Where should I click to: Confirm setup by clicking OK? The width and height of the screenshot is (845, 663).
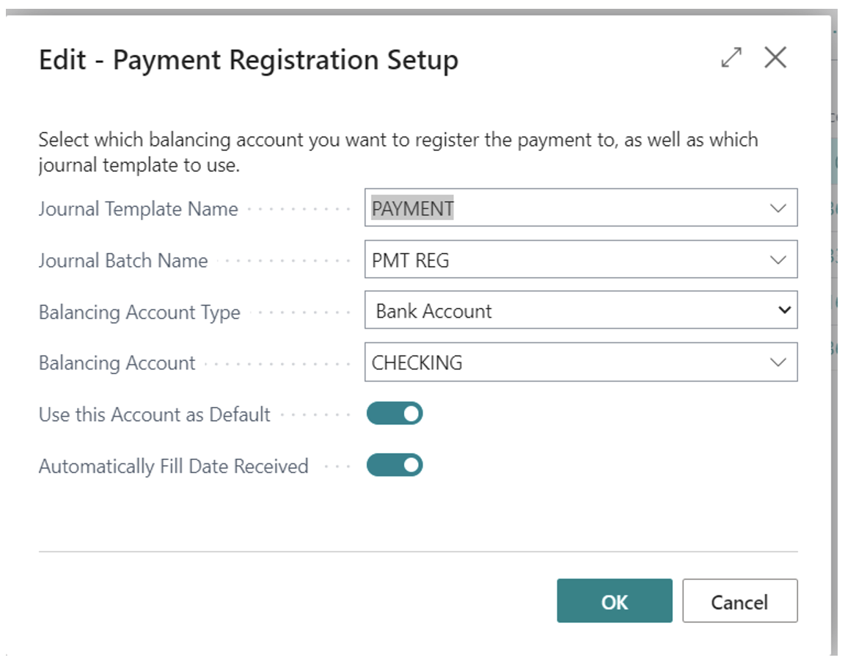pyautogui.click(x=614, y=601)
